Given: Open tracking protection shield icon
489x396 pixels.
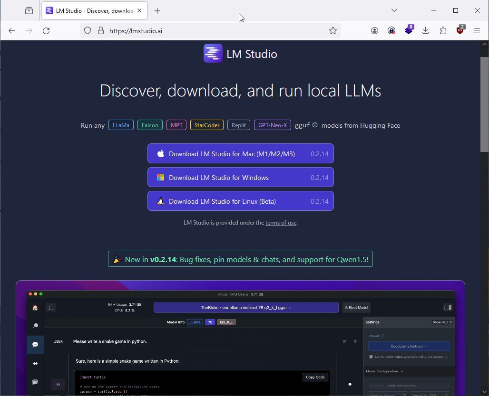Looking at the screenshot, I should click(x=88, y=30).
